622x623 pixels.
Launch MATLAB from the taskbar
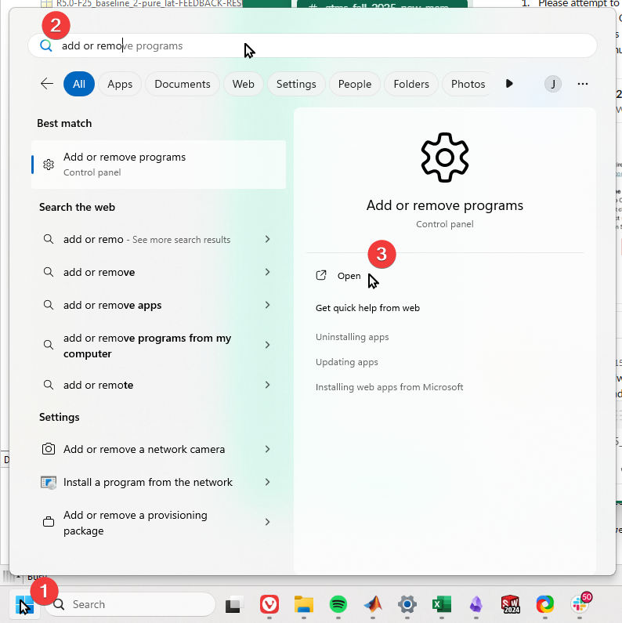coord(372,604)
